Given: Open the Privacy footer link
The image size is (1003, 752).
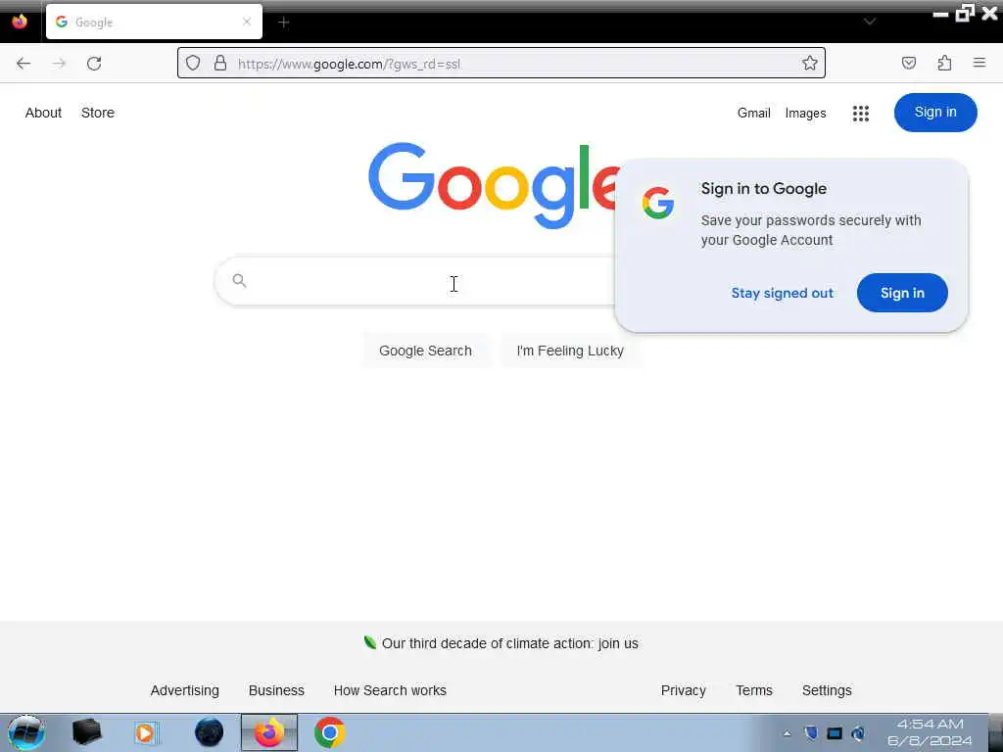Looking at the screenshot, I should 683,690.
